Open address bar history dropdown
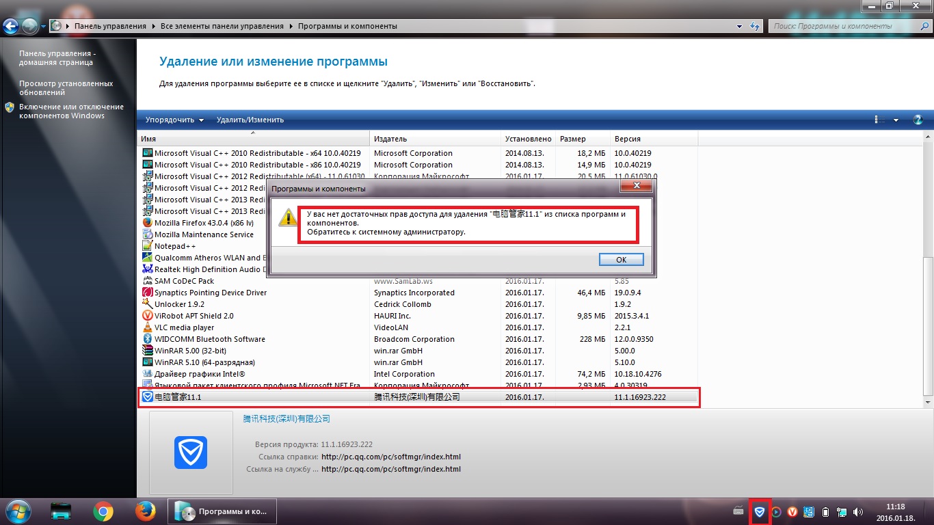Image resolution: width=934 pixels, height=525 pixels. (x=740, y=26)
